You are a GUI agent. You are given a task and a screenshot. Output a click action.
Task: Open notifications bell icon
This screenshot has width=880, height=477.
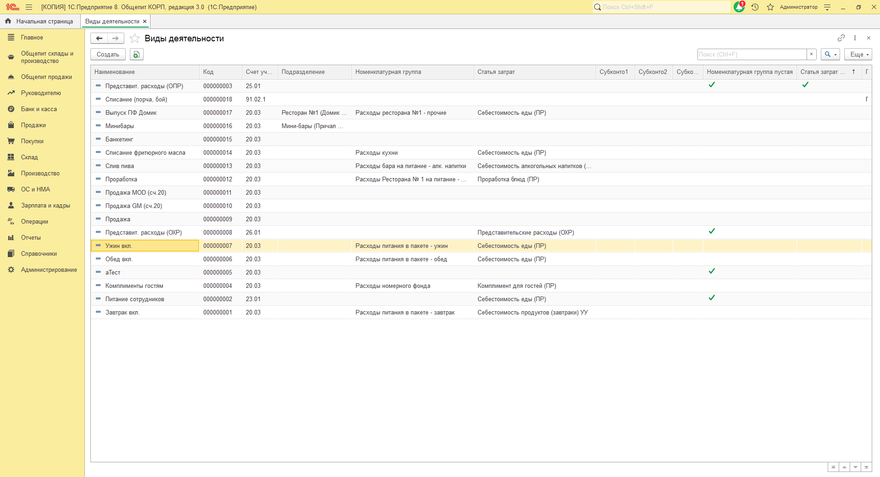pos(739,7)
